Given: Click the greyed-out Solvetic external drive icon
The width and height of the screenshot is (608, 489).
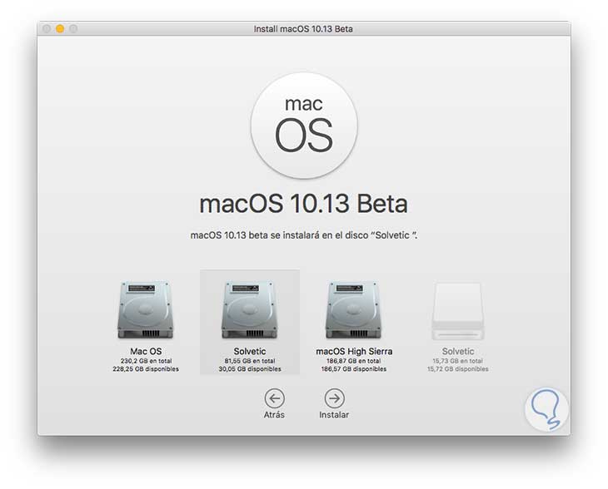Looking at the screenshot, I should point(457,311).
